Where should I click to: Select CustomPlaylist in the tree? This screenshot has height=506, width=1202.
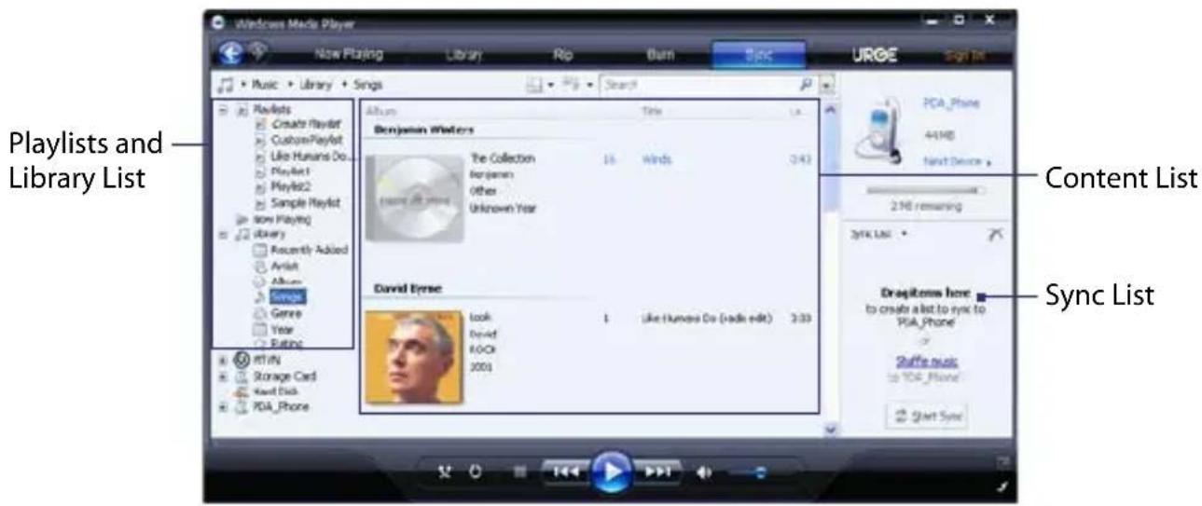(307, 140)
